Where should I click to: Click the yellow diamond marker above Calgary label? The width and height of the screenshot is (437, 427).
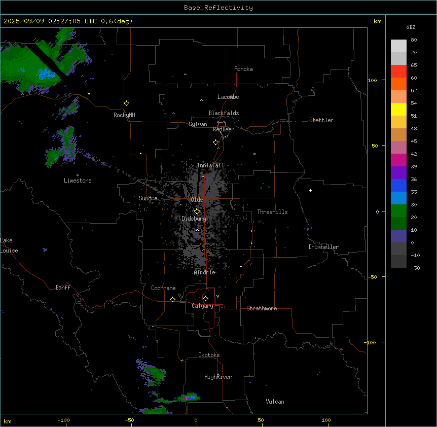[x=205, y=299]
